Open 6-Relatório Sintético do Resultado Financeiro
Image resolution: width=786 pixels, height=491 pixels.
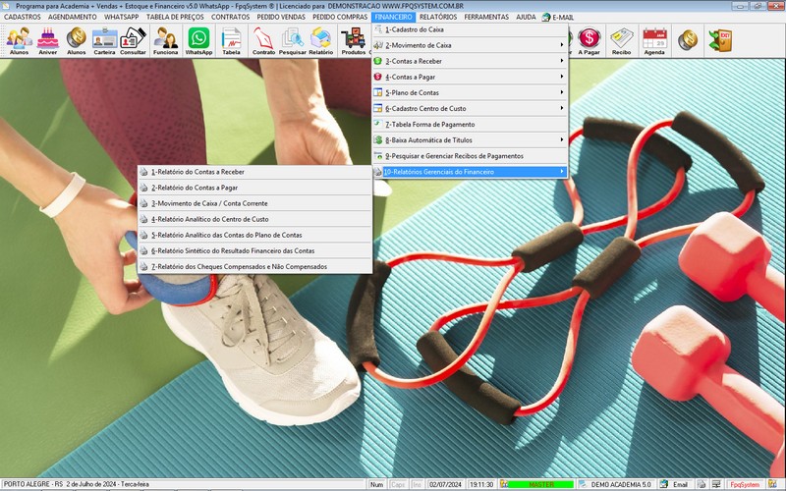254,251
